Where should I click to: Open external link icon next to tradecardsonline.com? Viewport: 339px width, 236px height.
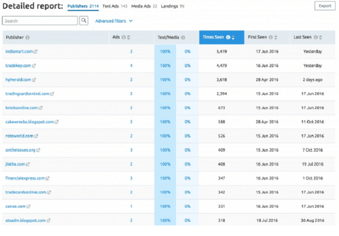click(49, 193)
